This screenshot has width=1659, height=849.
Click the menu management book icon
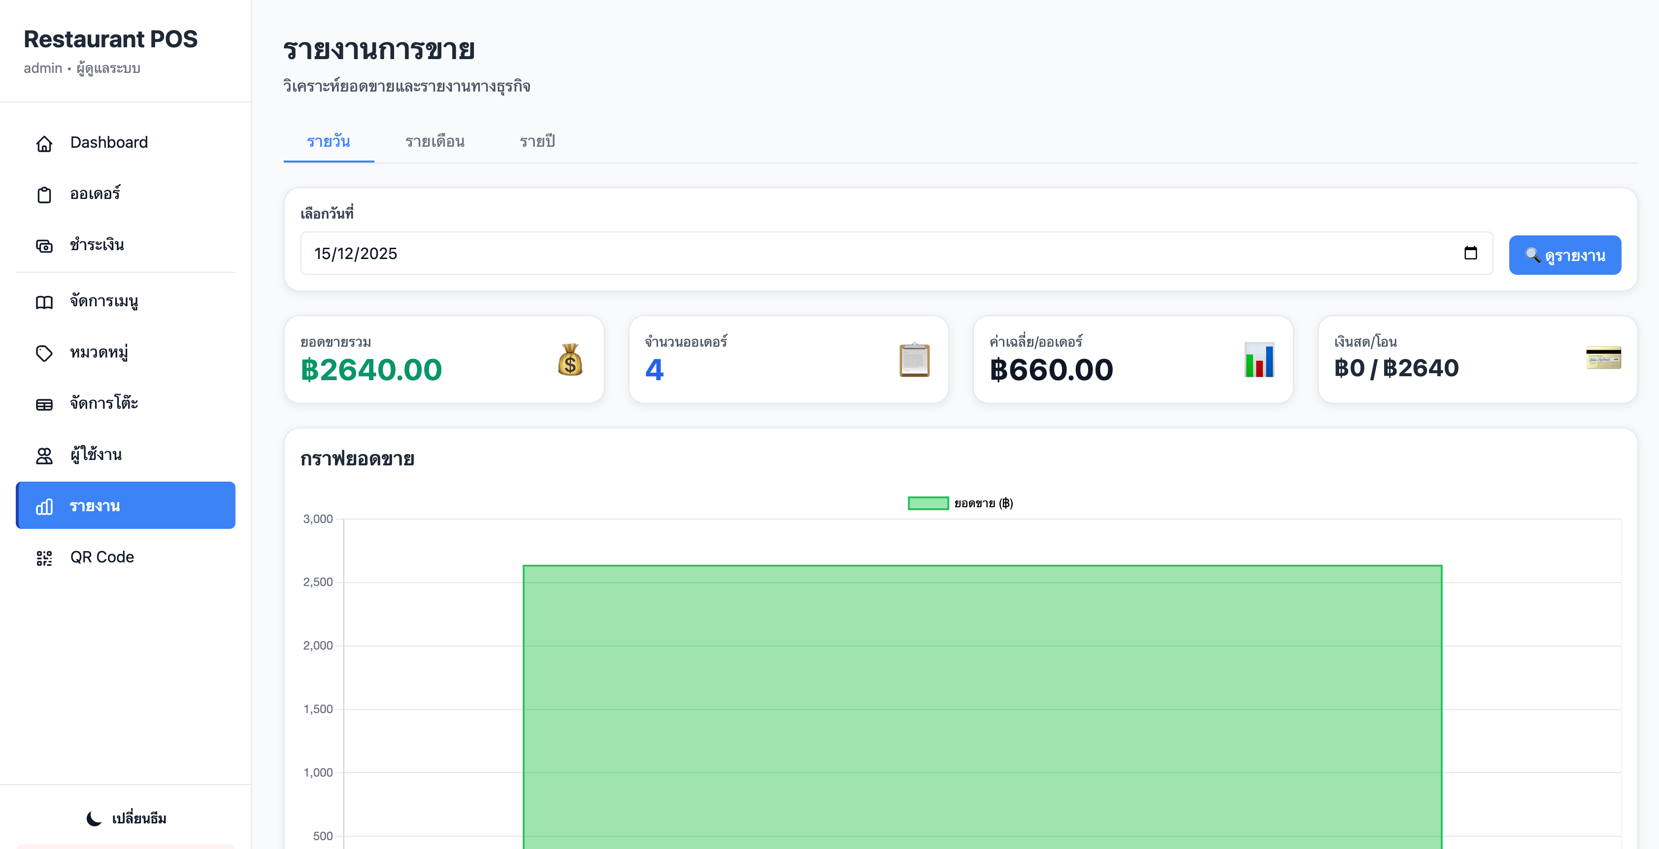(x=44, y=302)
